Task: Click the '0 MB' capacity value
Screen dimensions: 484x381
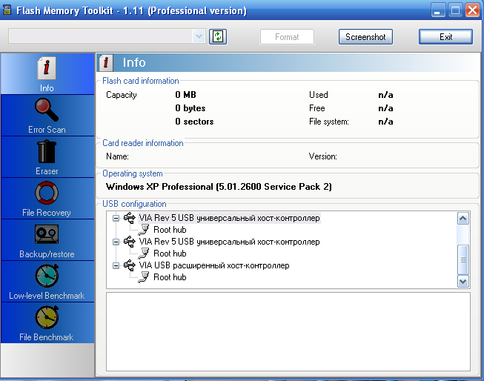Action: (x=185, y=95)
